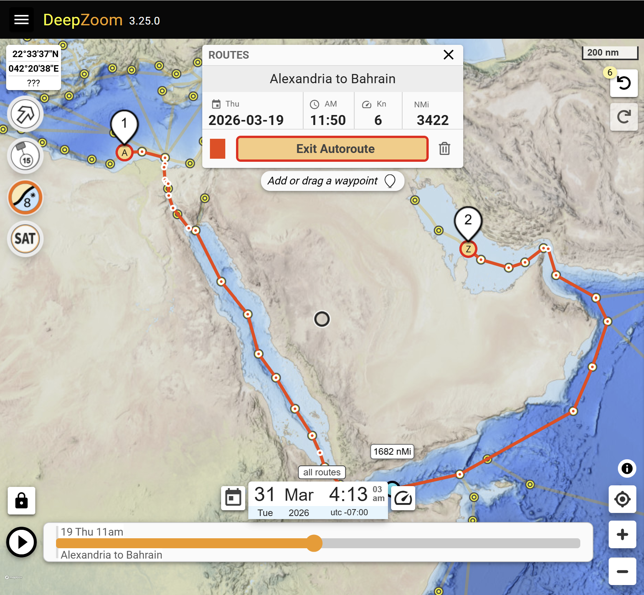Toggle the depth contour layer icon
The height and width of the screenshot is (595, 644).
tap(25, 198)
